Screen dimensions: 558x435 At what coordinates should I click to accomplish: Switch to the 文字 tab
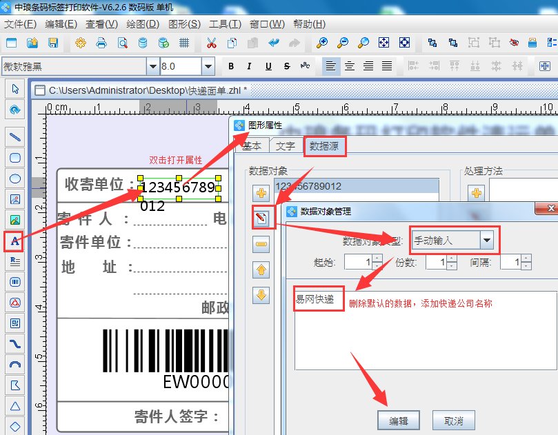click(285, 146)
